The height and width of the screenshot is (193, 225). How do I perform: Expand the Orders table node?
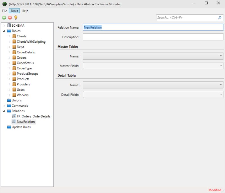pos(9,58)
